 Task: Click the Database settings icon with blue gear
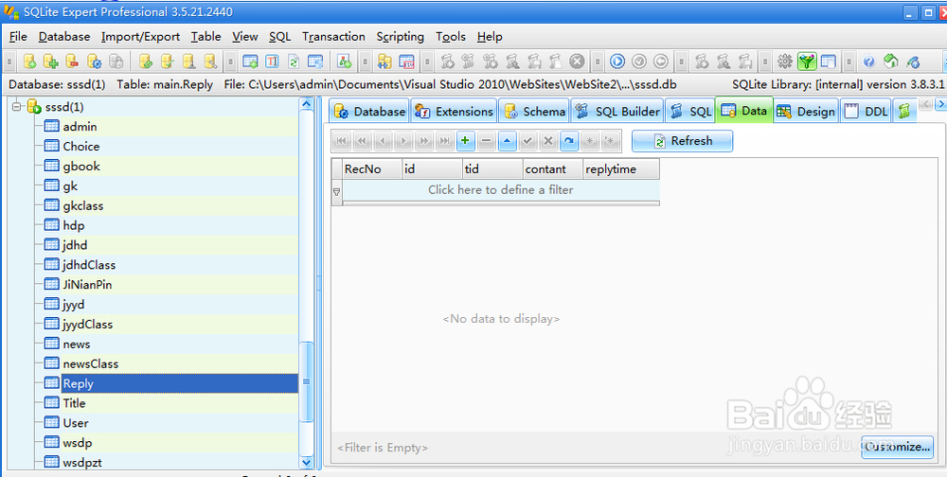tap(94, 61)
